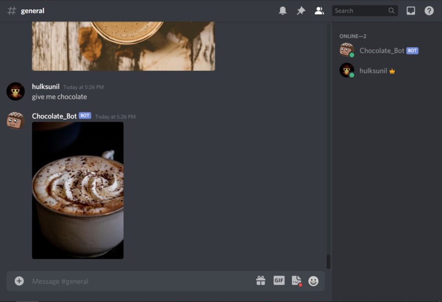The width and height of the screenshot is (442, 302).
Task: Click the general channel name
Action: [32, 11]
